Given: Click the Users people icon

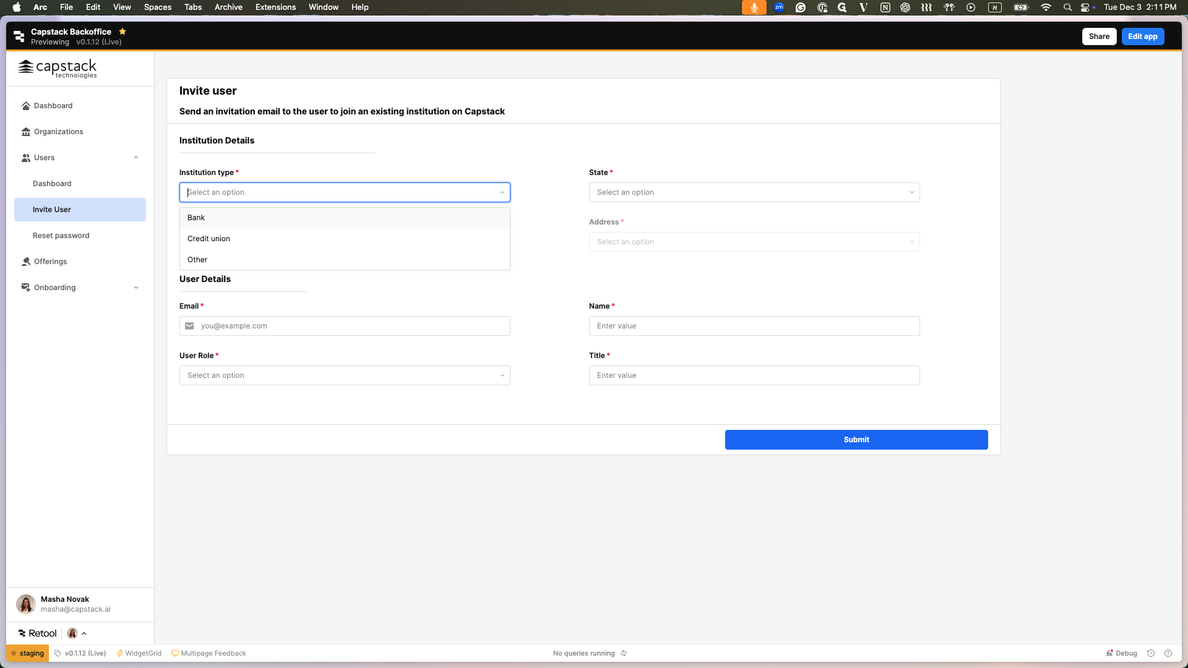Looking at the screenshot, I should [26, 158].
